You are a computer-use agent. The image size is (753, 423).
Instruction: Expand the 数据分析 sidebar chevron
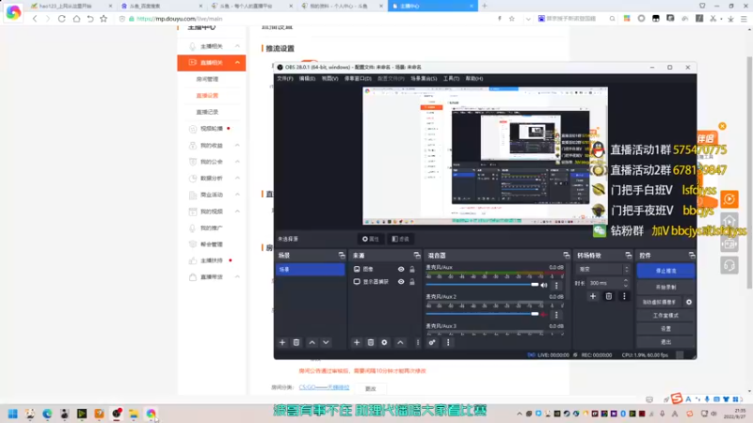pyautogui.click(x=237, y=178)
